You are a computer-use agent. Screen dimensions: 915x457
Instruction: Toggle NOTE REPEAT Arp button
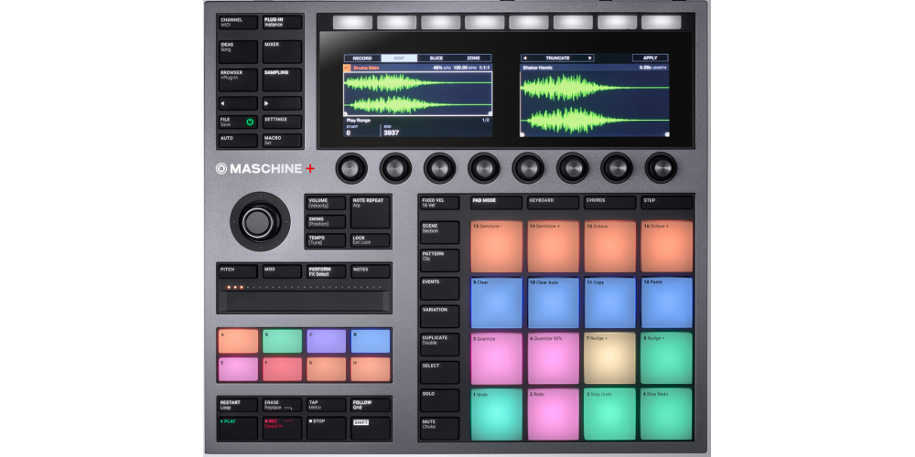pos(371,212)
